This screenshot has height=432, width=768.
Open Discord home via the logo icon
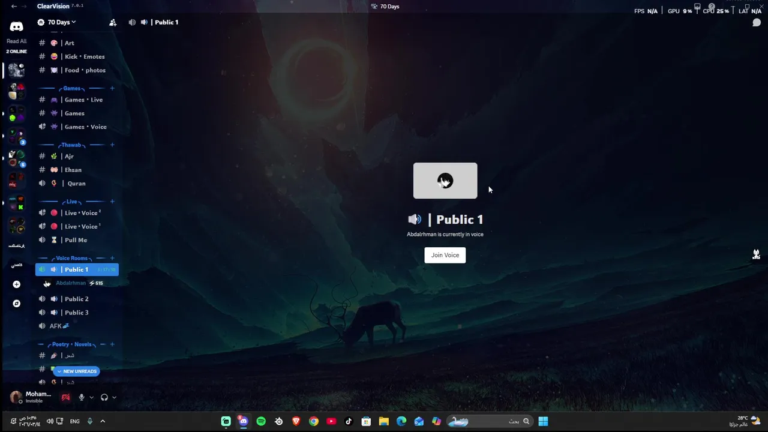coord(16,26)
